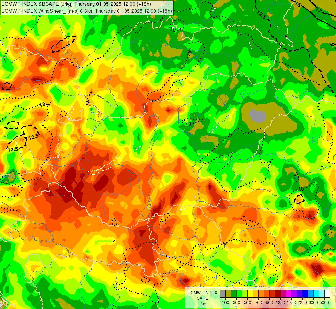Click the CAPE word in legend box
Viewport: 336px width, 309px height.
click(x=202, y=298)
